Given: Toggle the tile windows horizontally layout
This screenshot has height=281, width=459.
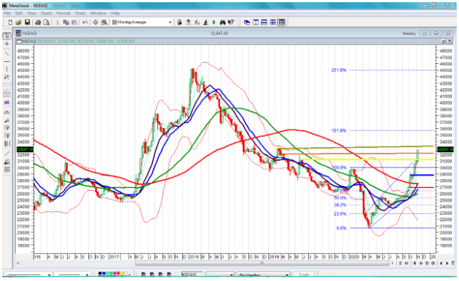Looking at the screenshot, I should tap(264, 23).
